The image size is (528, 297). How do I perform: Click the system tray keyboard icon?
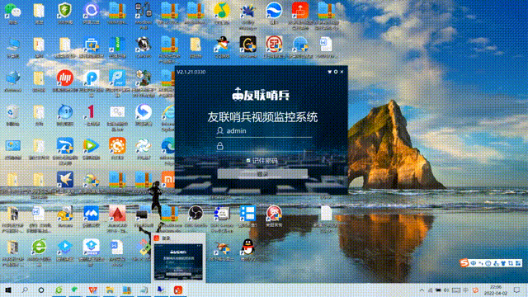pyautogui.click(x=456, y=290)
